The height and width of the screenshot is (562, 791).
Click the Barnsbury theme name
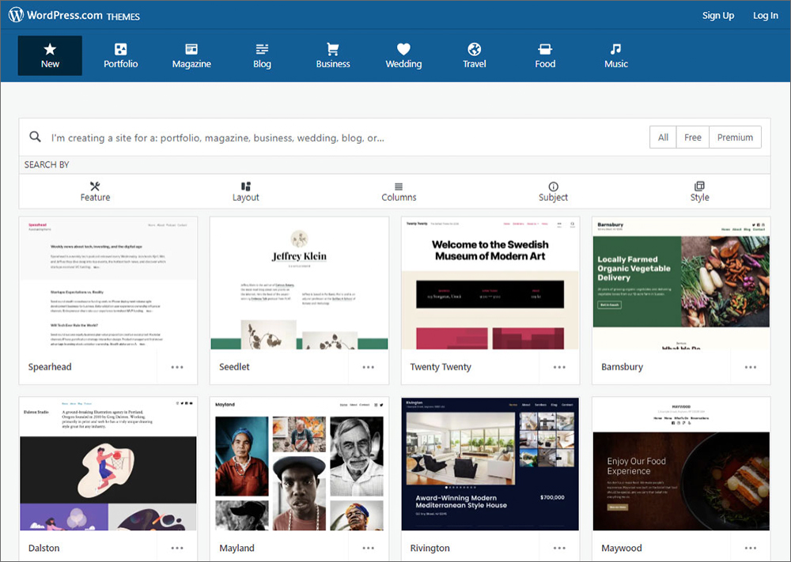tap(622, 367)
